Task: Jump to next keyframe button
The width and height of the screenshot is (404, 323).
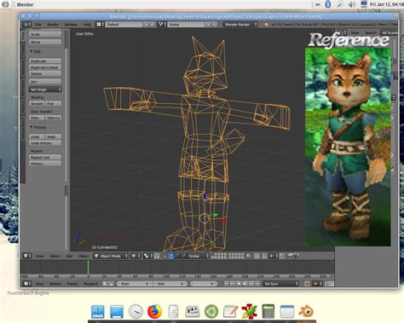Action: pos(251,284)
